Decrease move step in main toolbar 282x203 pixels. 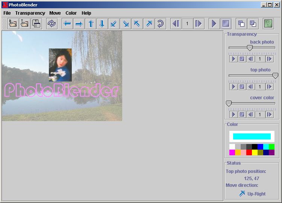[176, 24]
